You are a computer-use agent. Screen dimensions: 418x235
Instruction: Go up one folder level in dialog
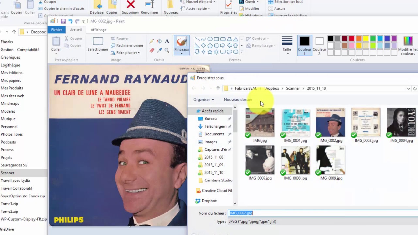click(x=218, y=88)
